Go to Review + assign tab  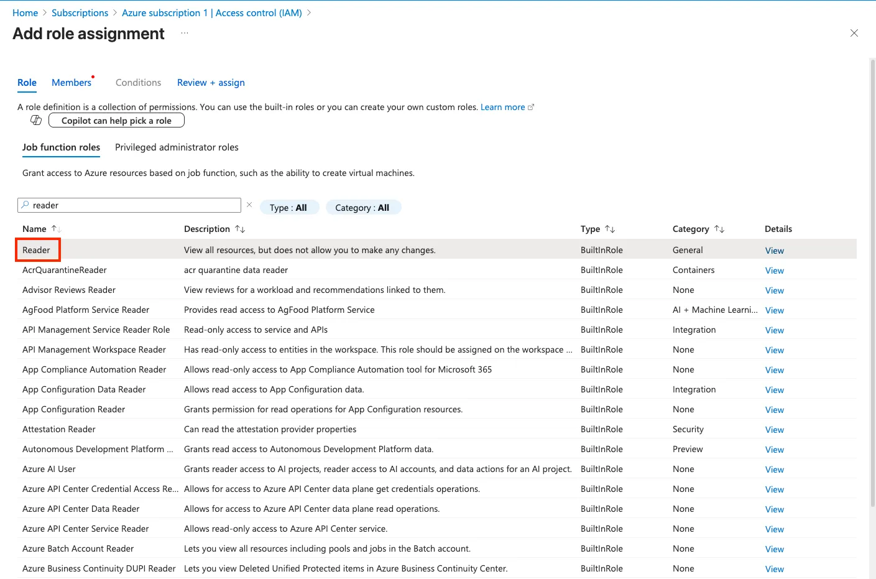(x=211, y=83)
